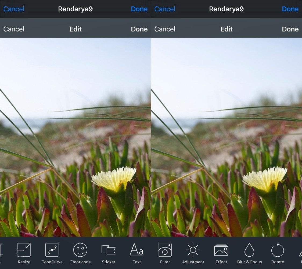
Task: Select the Rotate tool
Action: tap(278, 253)
